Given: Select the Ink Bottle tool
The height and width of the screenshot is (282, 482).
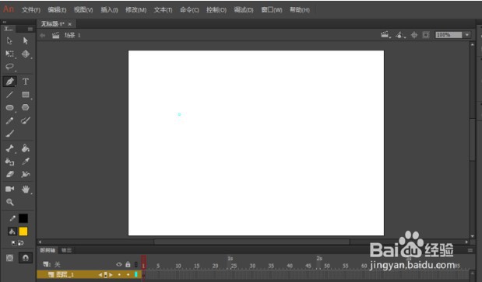Looking at the screenshot, I should (x=9, y=162).
